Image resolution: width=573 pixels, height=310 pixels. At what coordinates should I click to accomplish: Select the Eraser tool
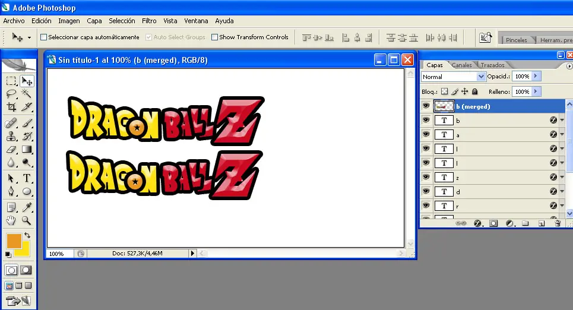click(11, 150)
